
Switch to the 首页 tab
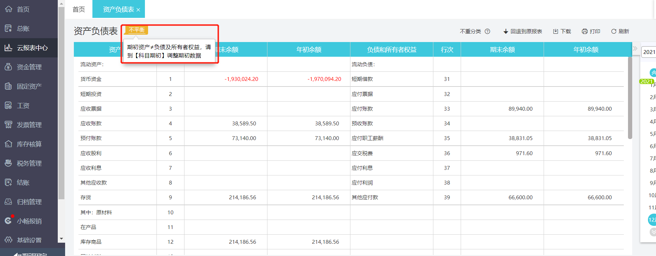tap(79, 9)
